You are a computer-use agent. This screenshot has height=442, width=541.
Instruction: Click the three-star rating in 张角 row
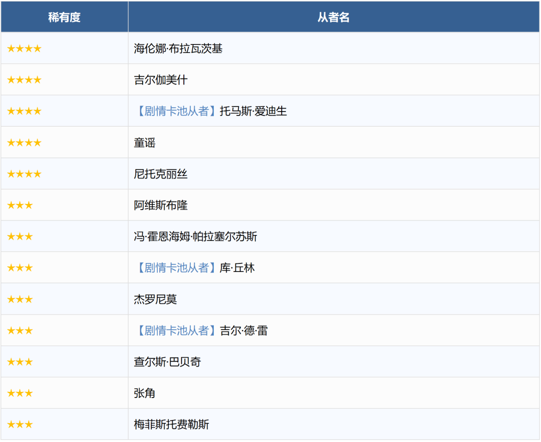20,393
